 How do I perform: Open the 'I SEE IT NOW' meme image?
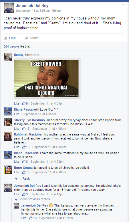tap(47, 78)
